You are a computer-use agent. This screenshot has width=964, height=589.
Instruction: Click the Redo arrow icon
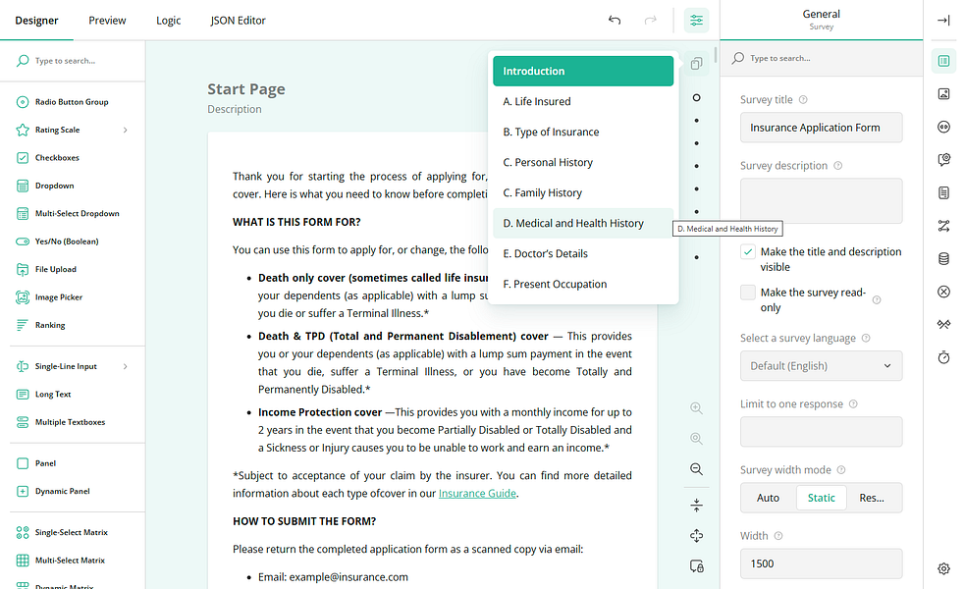650,21
